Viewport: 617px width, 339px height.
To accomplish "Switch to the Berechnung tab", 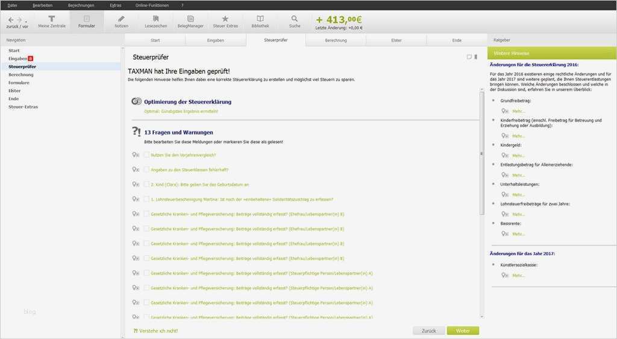I will (336, 40).
